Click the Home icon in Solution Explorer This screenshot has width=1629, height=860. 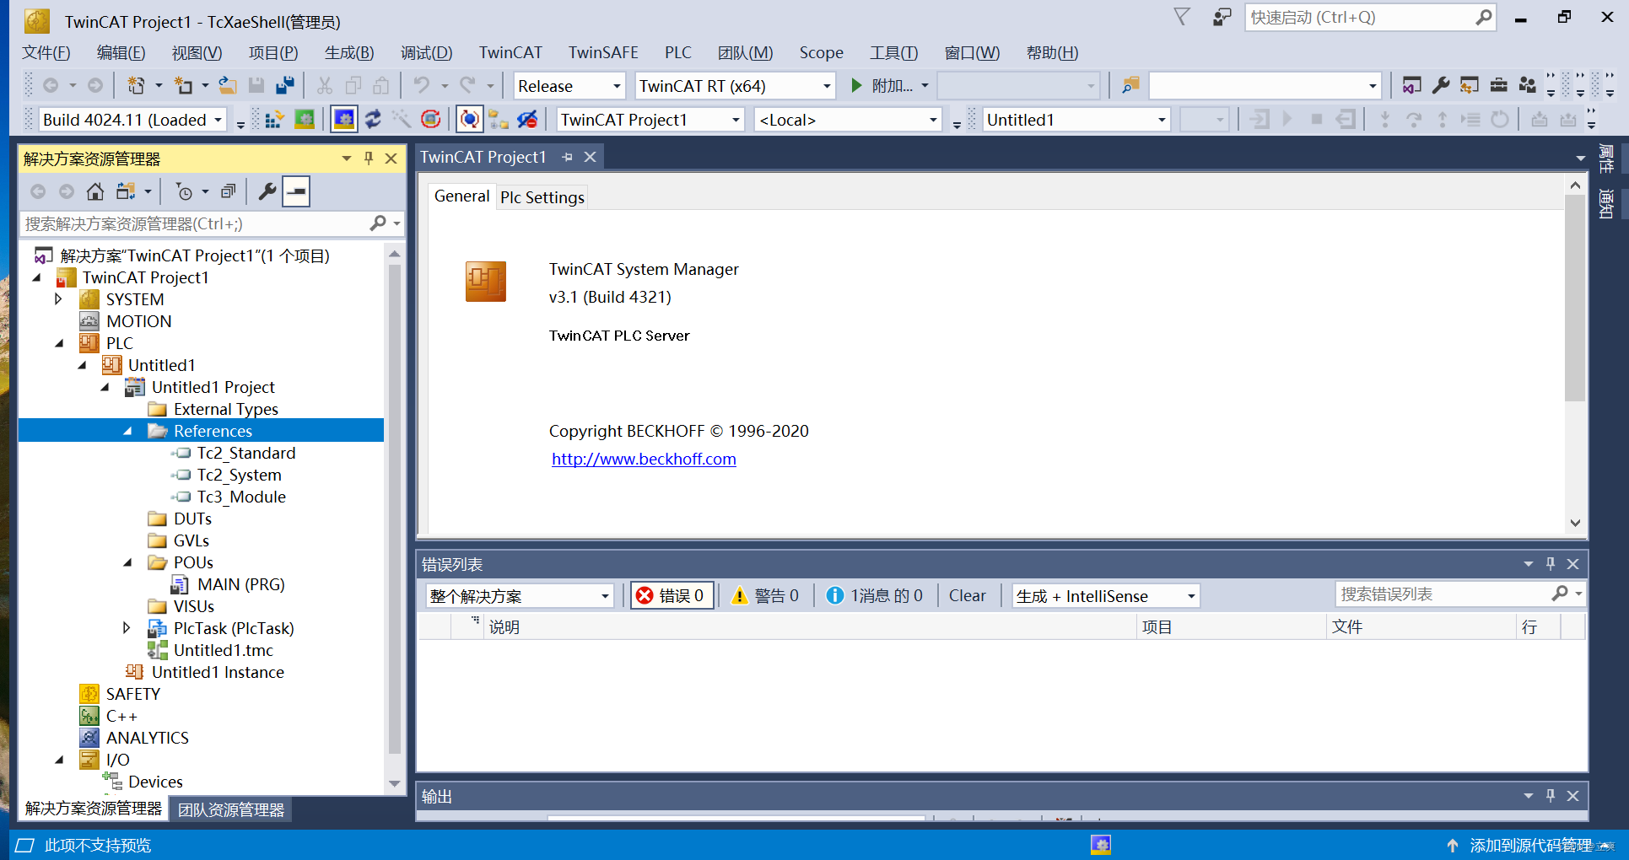click(95, 191)
